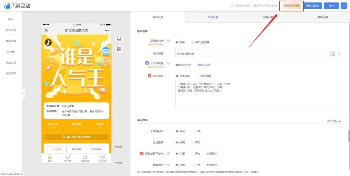Click the right-edge vertical scrollbar handle
The height and width of the screenshot is (176, 350).
[x=349, y=136]
